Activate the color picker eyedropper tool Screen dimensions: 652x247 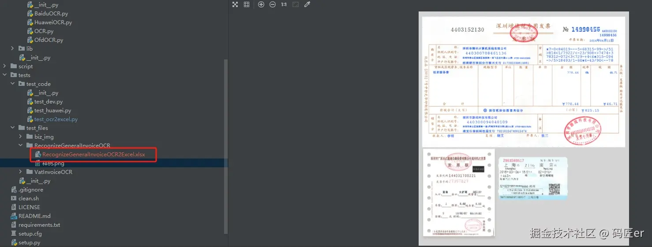tap(307, 4)
